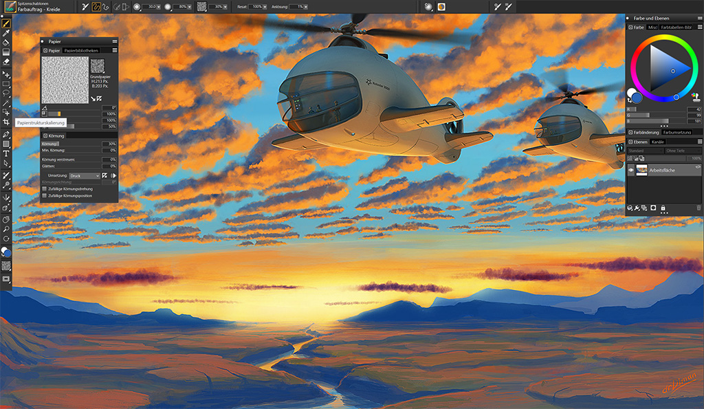Select the Lasso tool
The height and width of the screenshot is (409, 704).
tap(5, 93)
